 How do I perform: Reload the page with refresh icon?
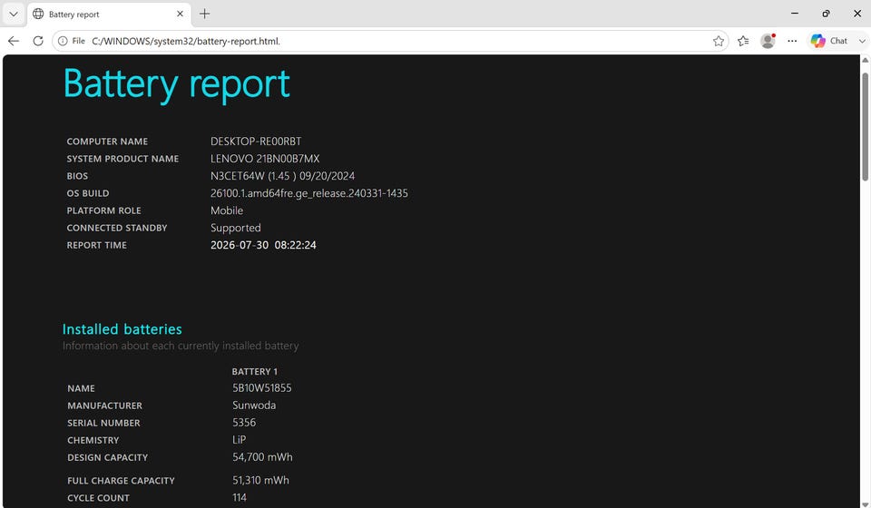click(38, 41)
